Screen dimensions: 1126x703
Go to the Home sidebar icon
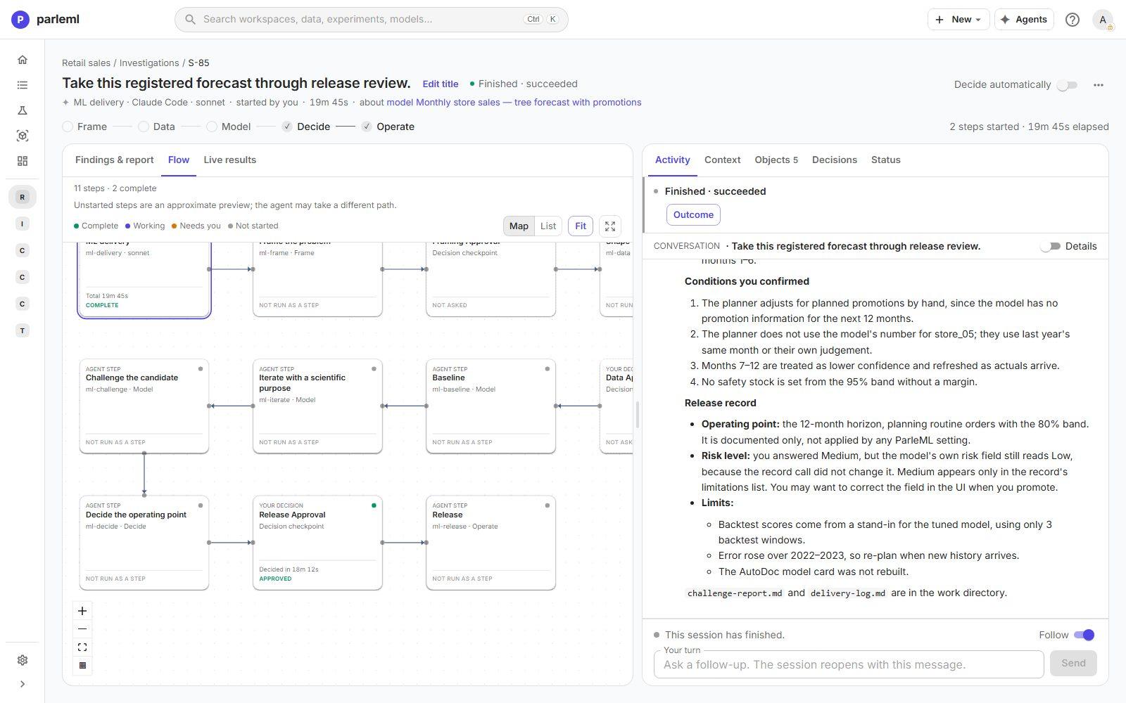23,60
